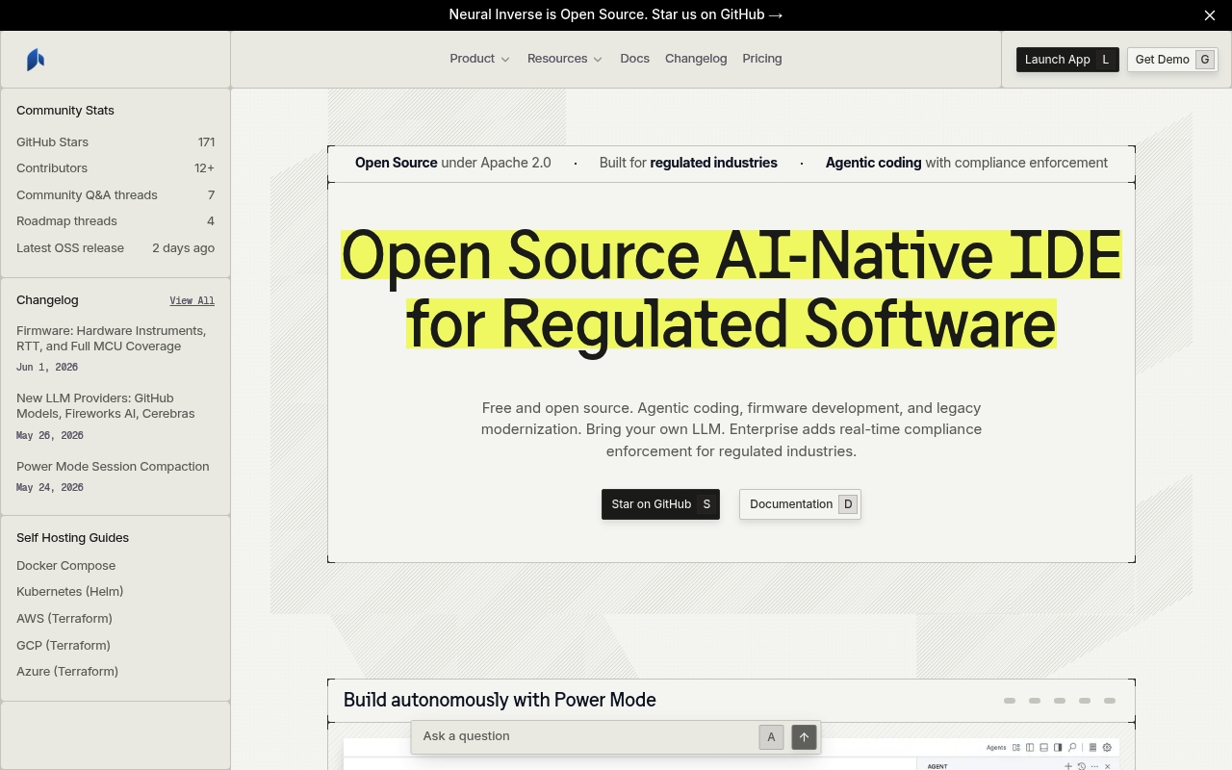
Task: Click the Contributors stat row
Action: [x=115, y=167]
